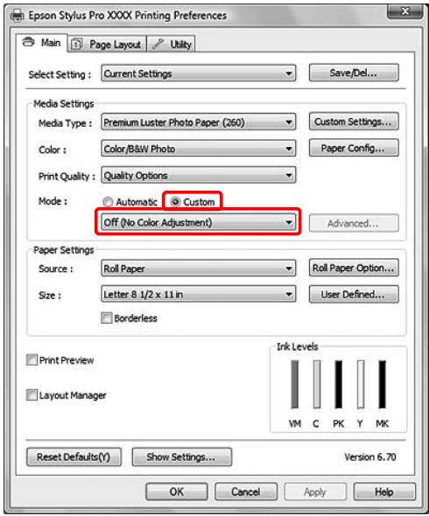Enable the Layout Manager checkbox

coord(32,394)
